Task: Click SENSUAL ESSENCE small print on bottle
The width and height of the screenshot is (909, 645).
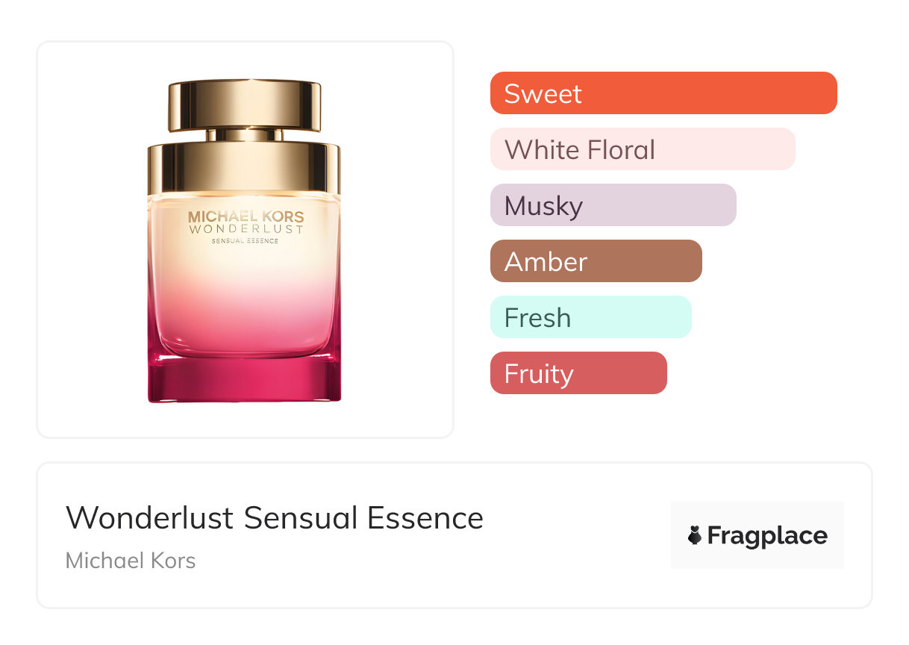Action: (x=246, y=241)
